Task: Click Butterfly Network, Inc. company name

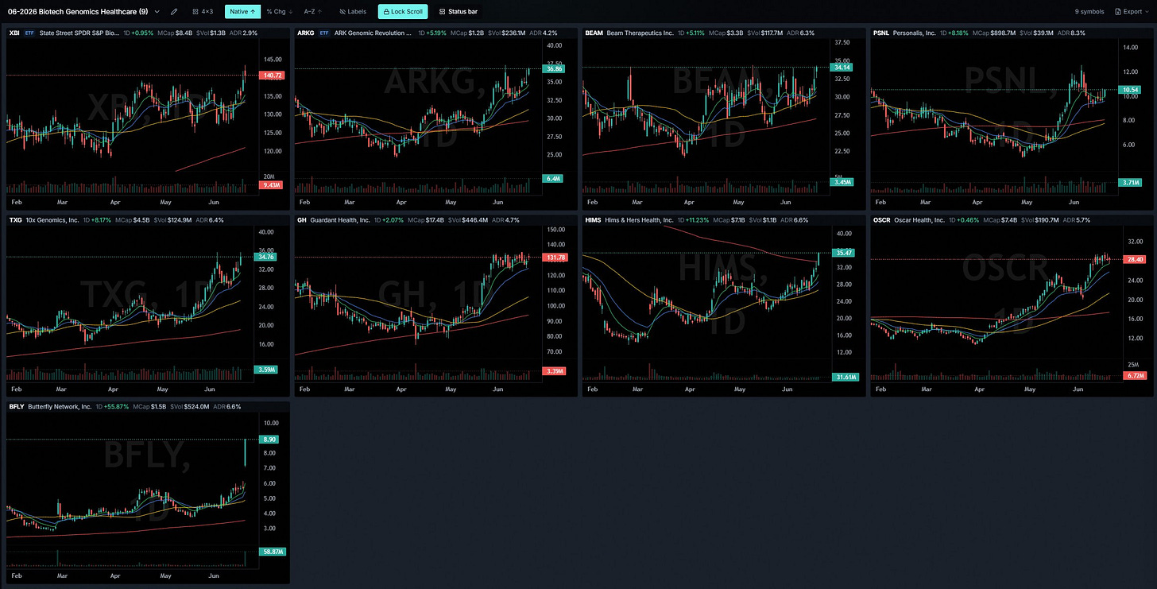Action: (60, 406)
